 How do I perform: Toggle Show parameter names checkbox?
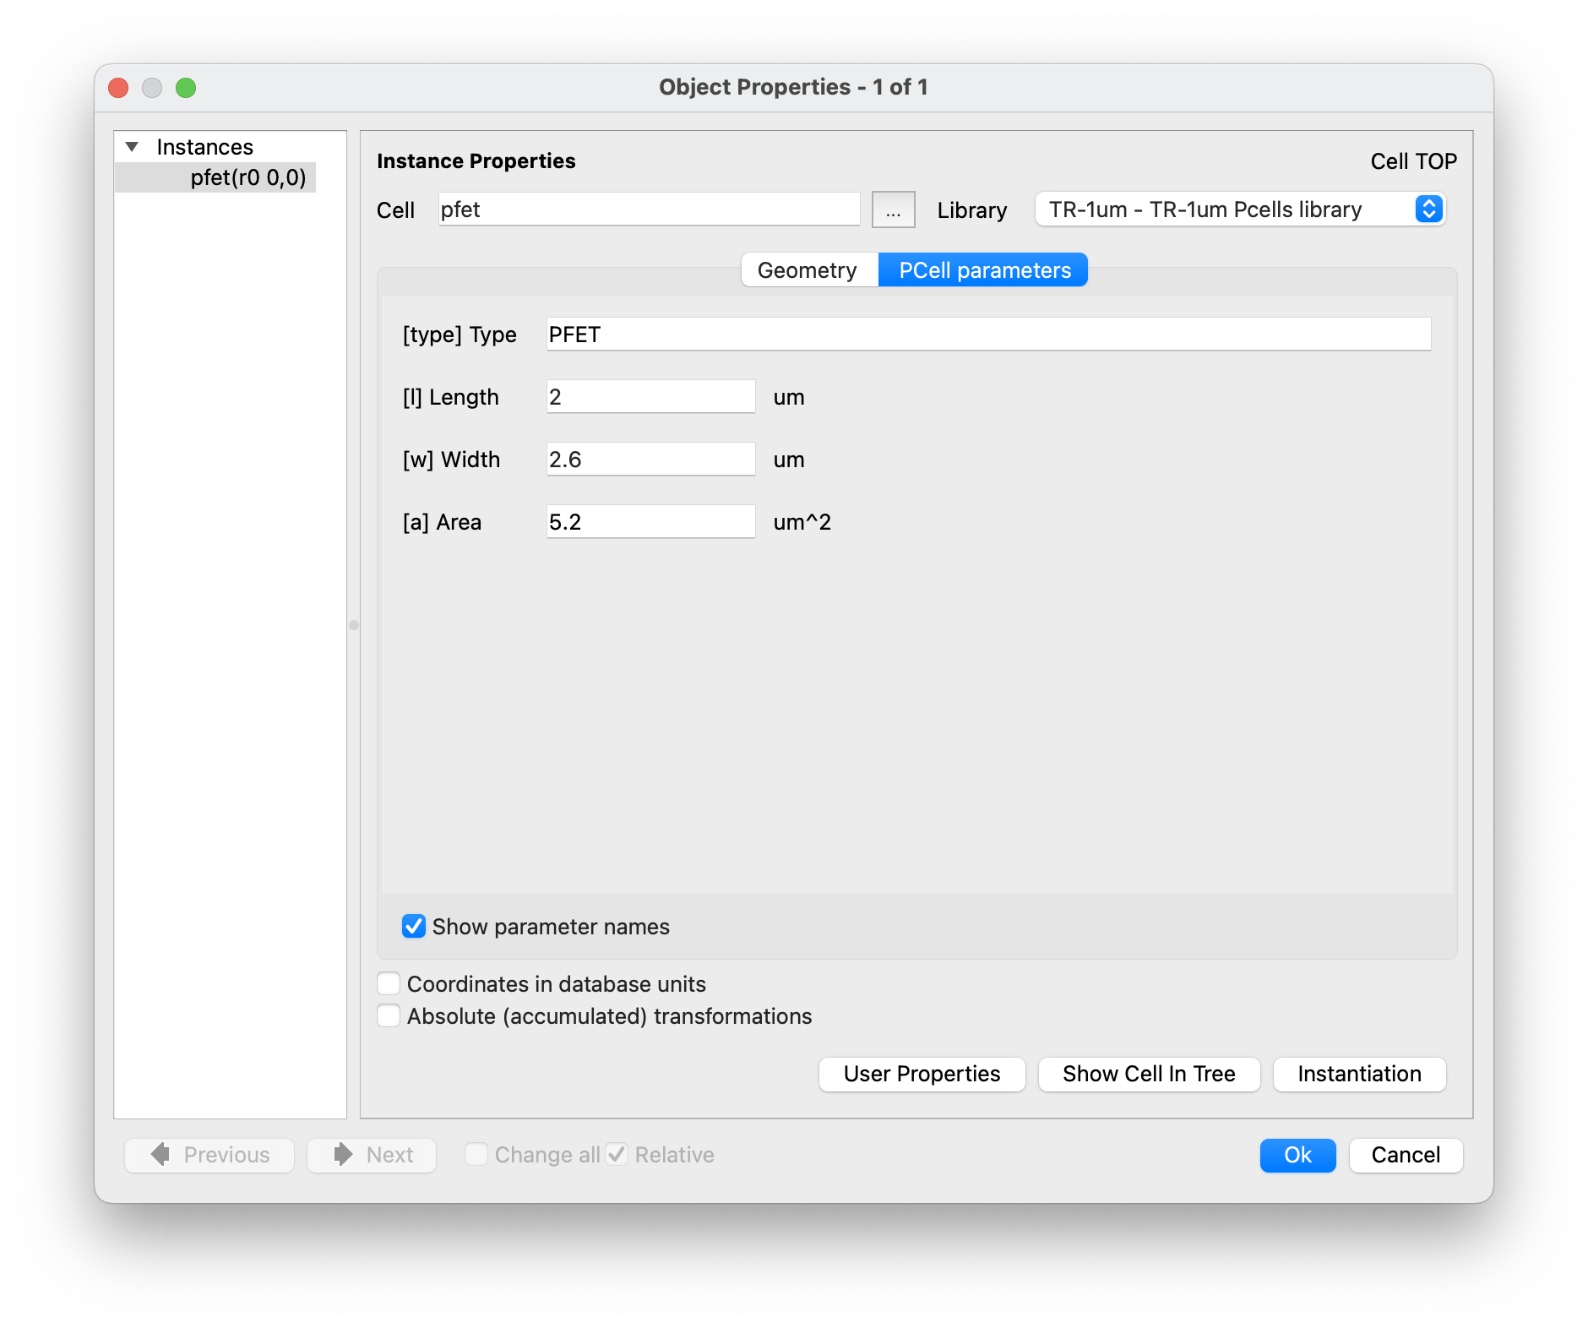[414, 927]
